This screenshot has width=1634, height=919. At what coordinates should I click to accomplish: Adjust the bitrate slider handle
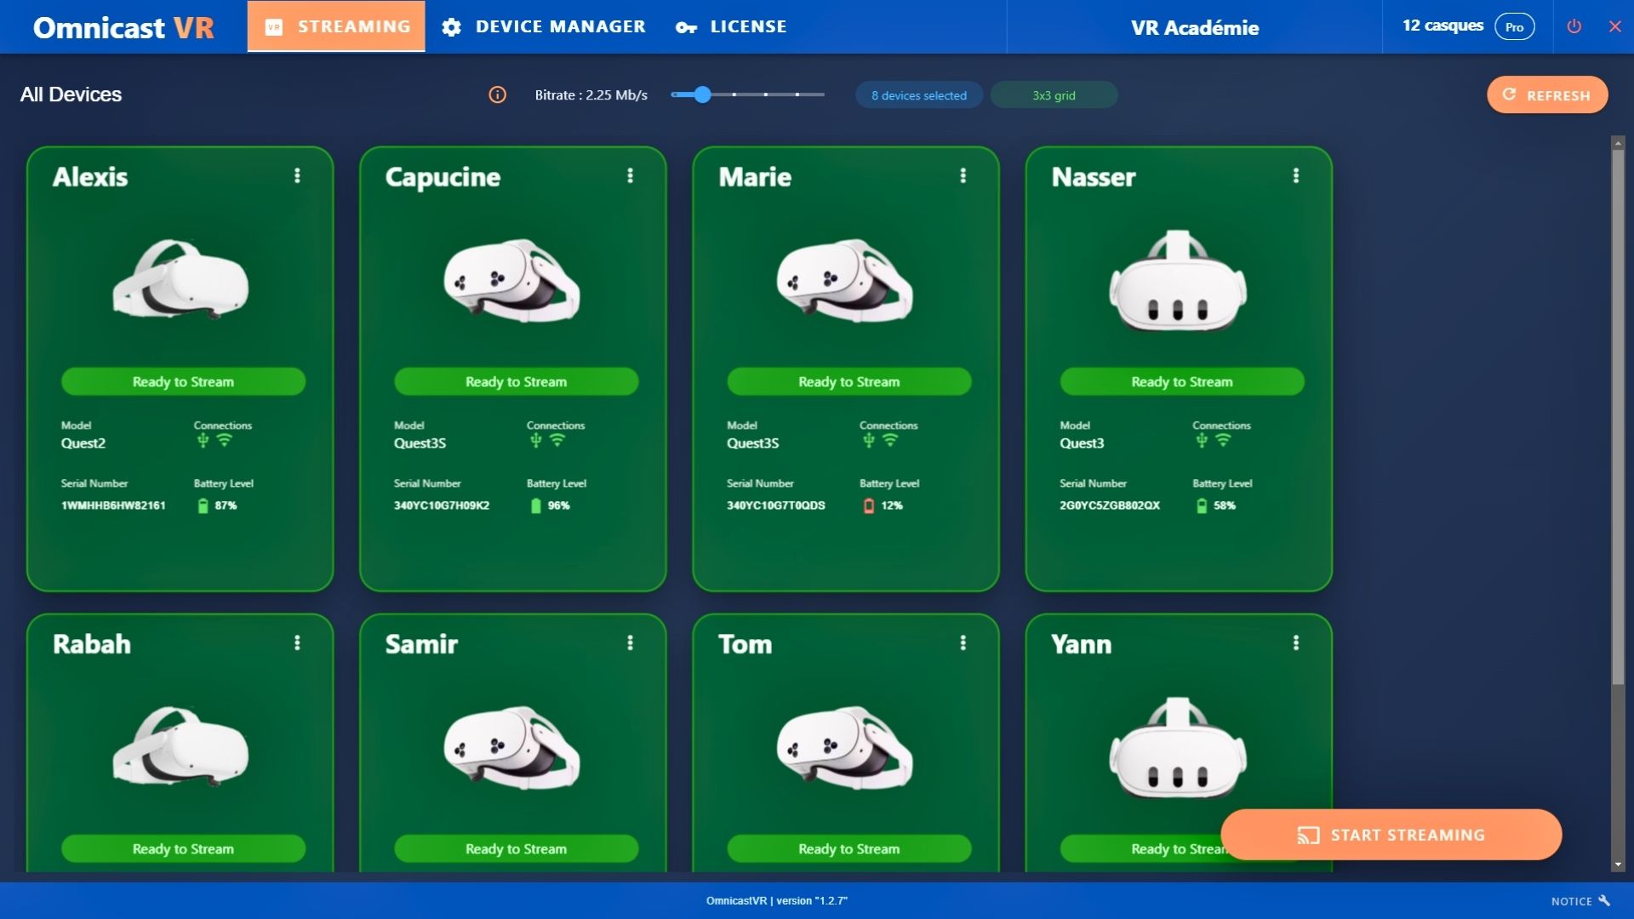702,94
